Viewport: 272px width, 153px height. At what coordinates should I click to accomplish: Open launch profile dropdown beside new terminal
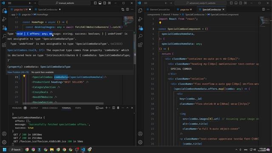109,108
